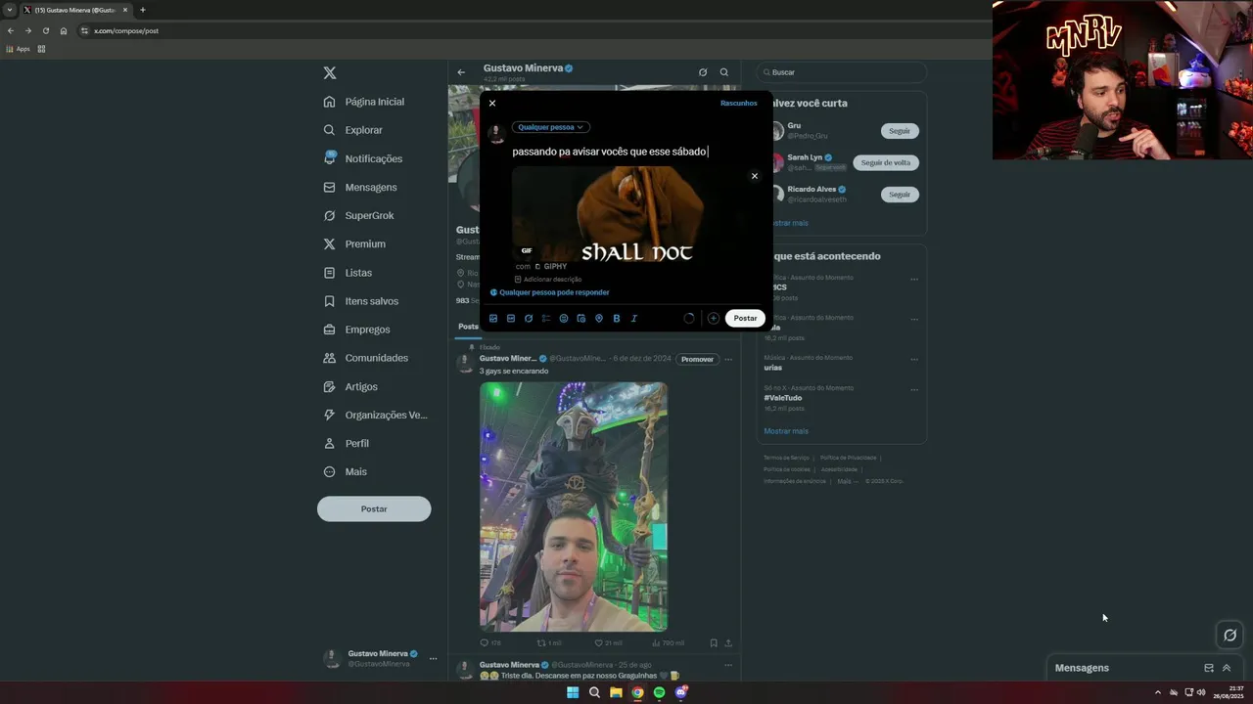Click Seguir de volta for Sarah Lyn
The height and width of the screenshot is (704, 1253).
(886, 163)
